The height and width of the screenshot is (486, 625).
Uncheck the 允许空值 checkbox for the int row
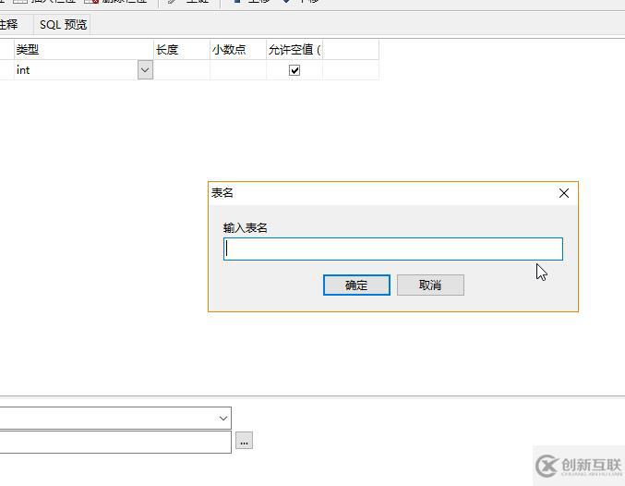click(x=294, y=70)
